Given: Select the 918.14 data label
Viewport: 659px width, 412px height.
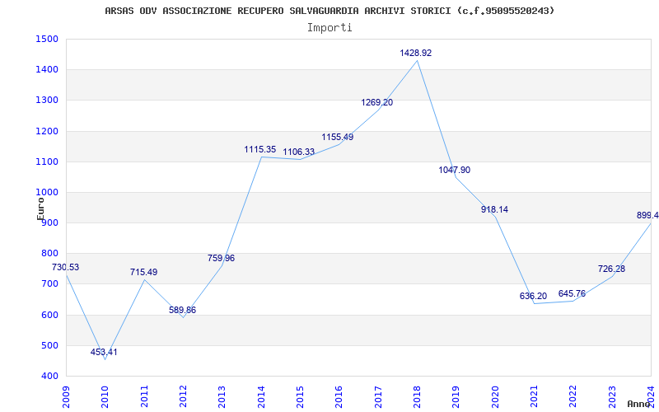Looking at the screenshot, I should tap(495, 209).
